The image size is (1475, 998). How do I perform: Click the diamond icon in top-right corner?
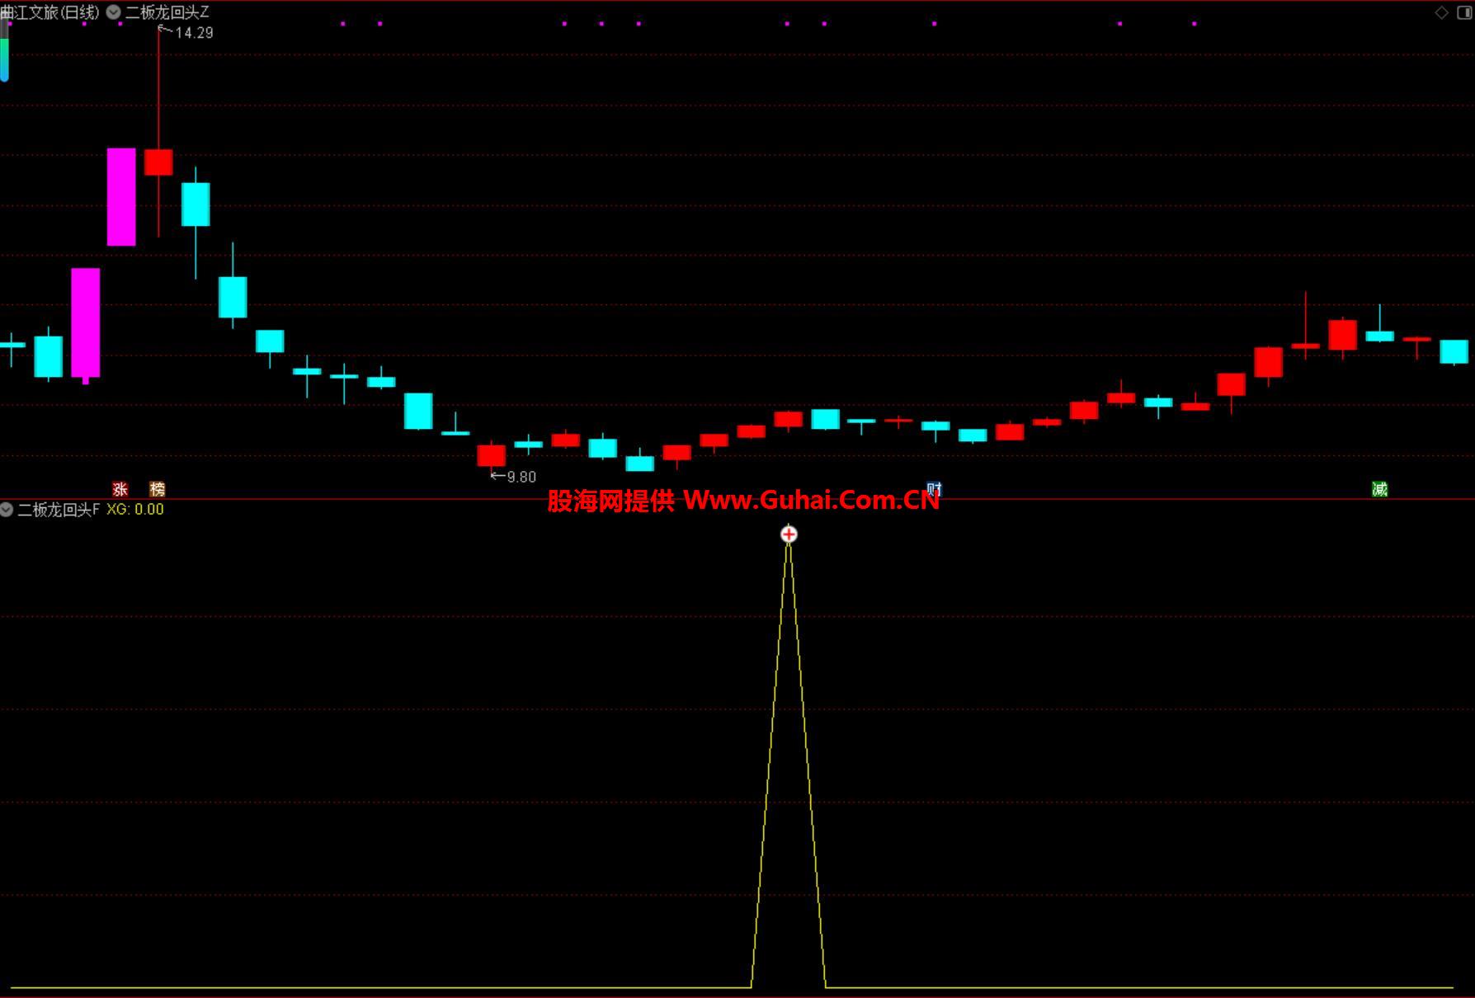[x=1442, y=12]
